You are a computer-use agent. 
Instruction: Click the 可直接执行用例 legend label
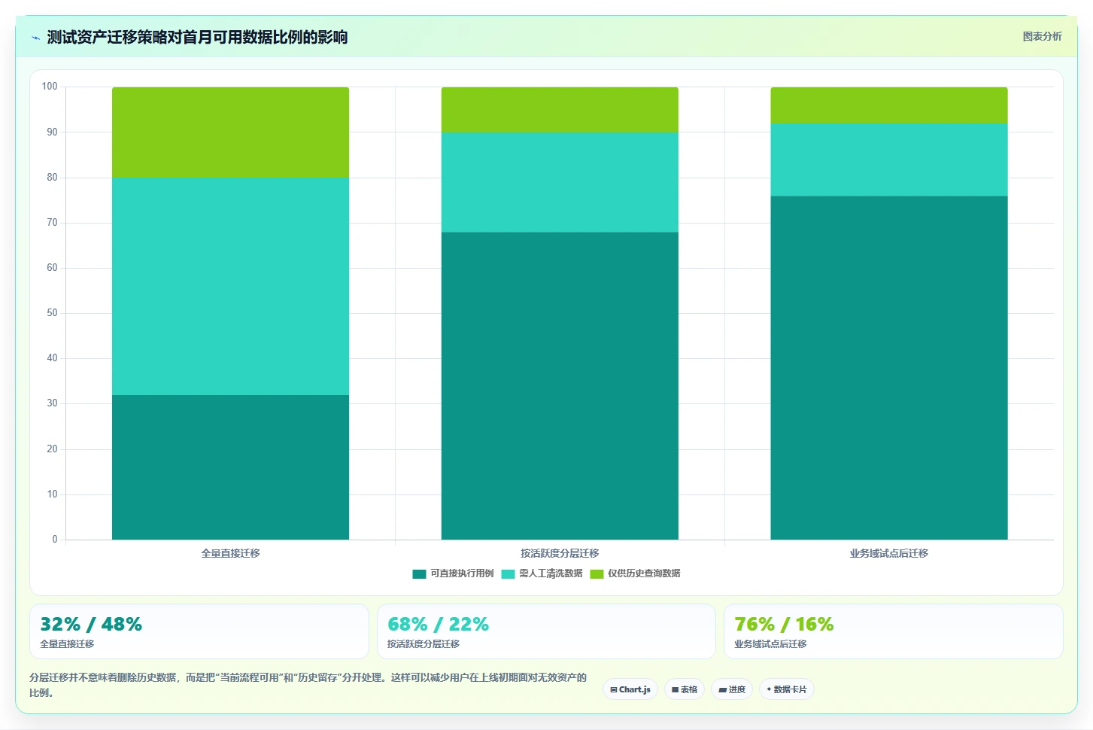[462, 573]
